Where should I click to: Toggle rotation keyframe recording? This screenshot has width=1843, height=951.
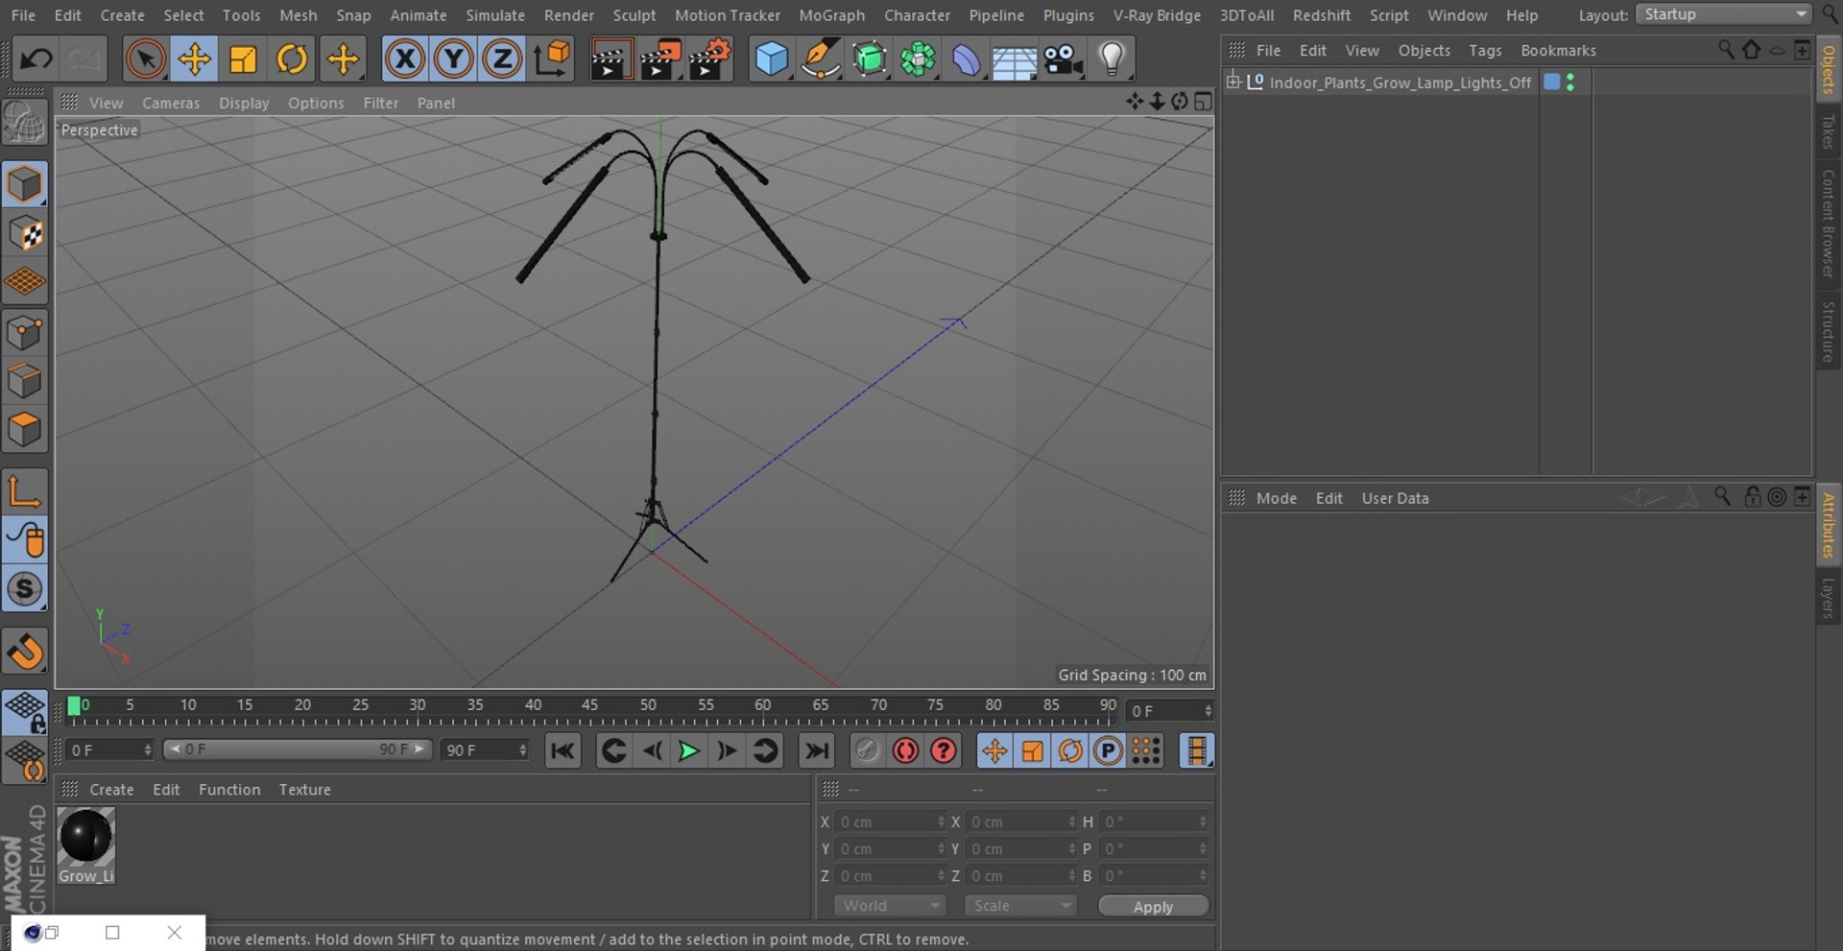(1070, 750)
